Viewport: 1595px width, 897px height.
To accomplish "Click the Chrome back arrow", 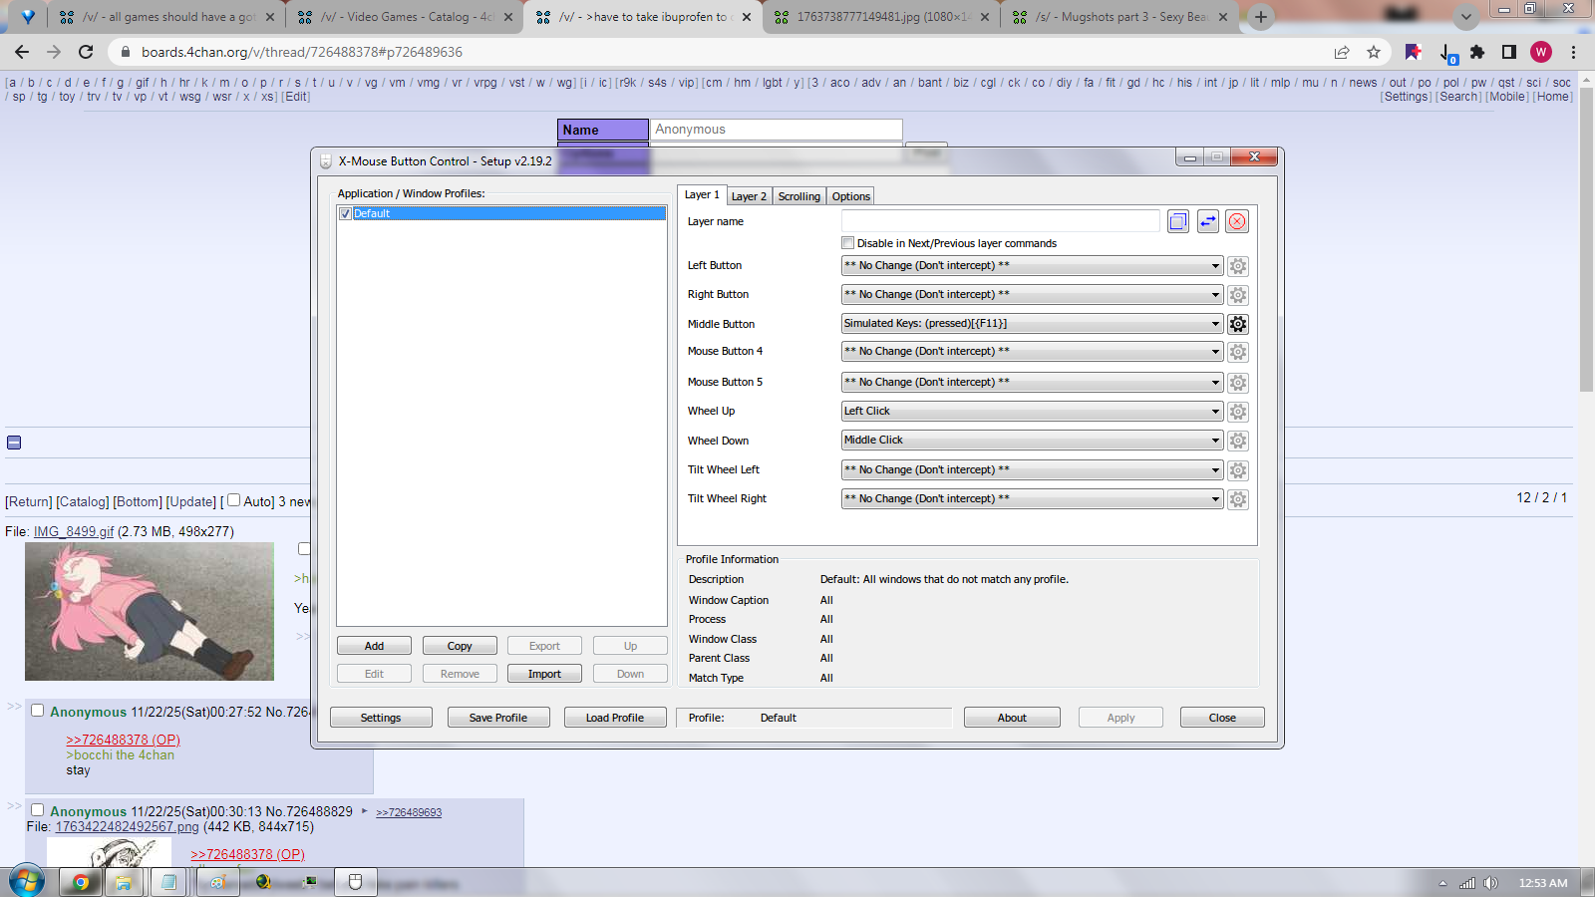I will point(22,52).
